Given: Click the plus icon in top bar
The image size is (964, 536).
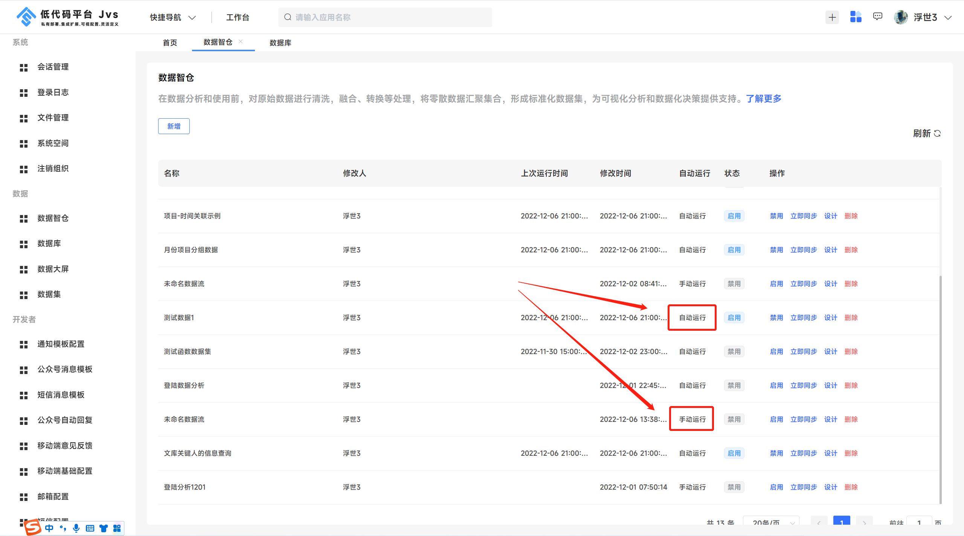Looking at the screenshot, I should (832, 17).
